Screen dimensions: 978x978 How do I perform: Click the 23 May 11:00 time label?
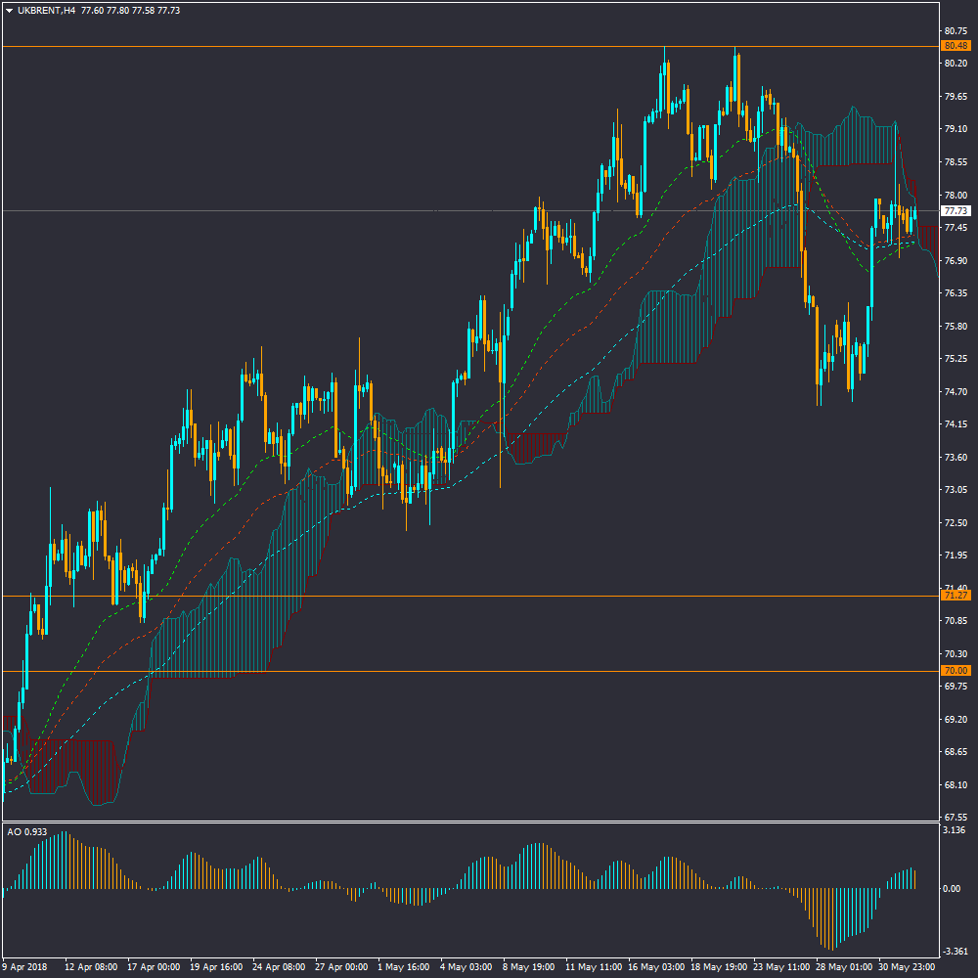pos(780,966)
